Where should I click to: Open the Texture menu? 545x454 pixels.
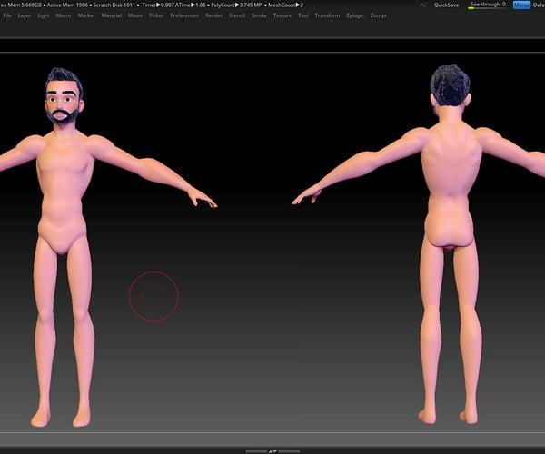(282, 15)
